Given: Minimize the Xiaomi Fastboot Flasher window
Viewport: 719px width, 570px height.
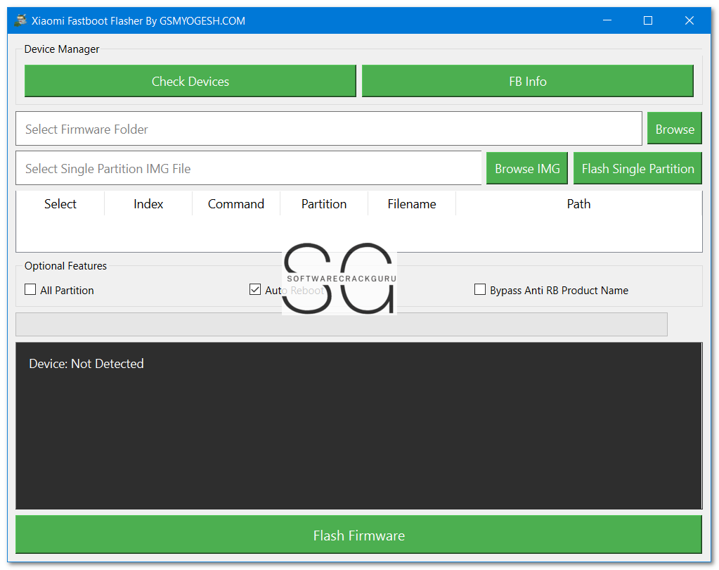Looking at the screenshot, I should click(607, 20).
